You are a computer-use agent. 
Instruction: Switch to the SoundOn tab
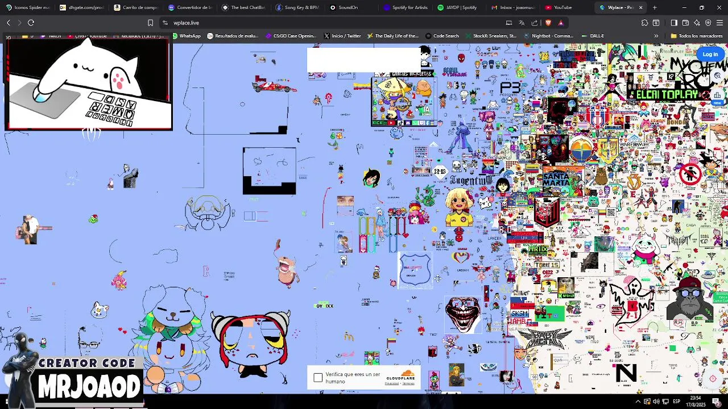(352, 7)
